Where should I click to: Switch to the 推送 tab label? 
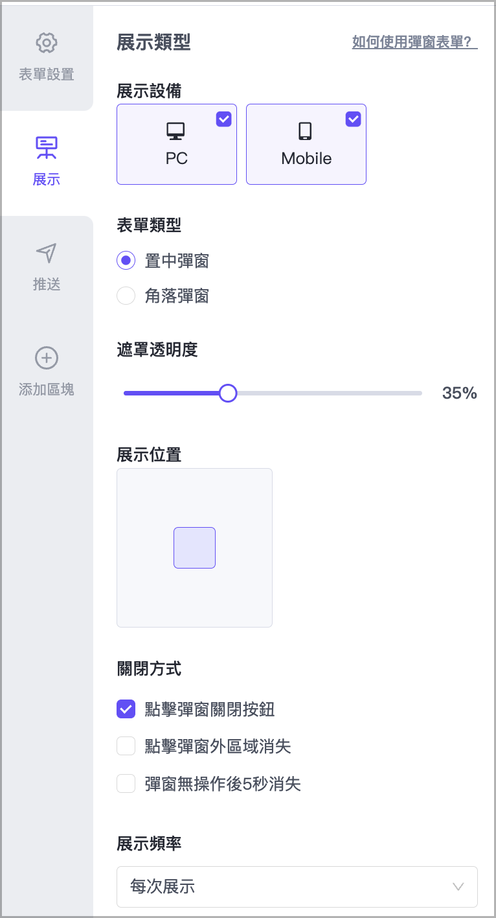[46, 284]
